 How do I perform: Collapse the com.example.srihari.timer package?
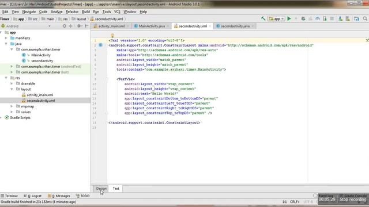[12, 49]
